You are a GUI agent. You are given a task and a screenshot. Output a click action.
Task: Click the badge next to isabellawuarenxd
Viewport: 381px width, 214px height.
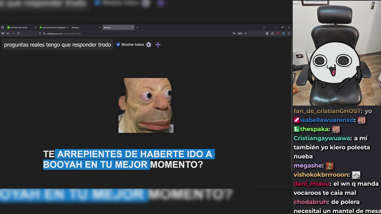click(296, 120)
